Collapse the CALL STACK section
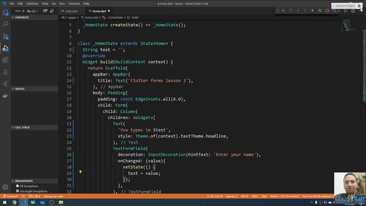The width and height of the screenshot is (366, 206). (x=34, y=127)
